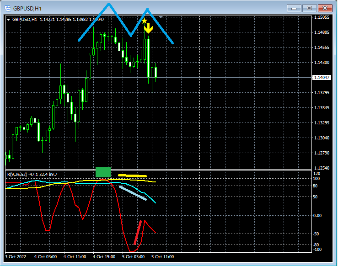338x266 pixels.
Task: Minimize the GBPUSD,H1 chart window
Action: (294, 8)
